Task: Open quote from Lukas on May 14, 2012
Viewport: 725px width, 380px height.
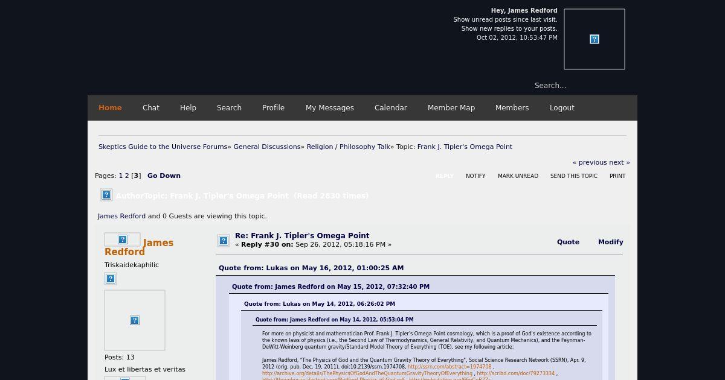Action: coord(320,304)
